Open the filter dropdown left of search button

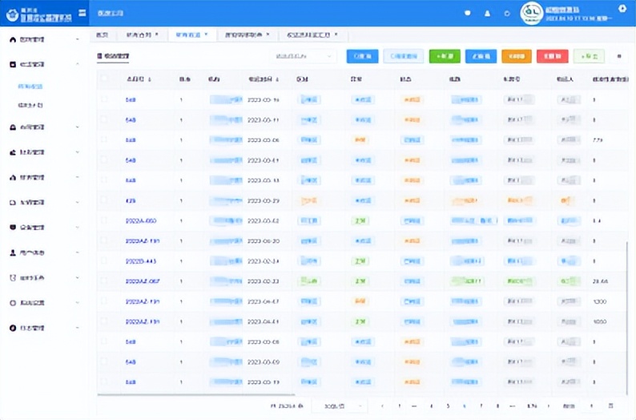[x=304, y=57]
